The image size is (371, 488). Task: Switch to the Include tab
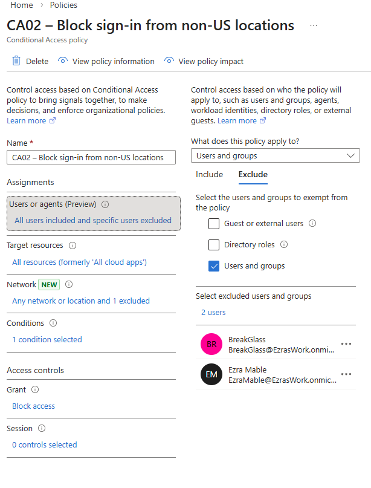click(209, 175)
